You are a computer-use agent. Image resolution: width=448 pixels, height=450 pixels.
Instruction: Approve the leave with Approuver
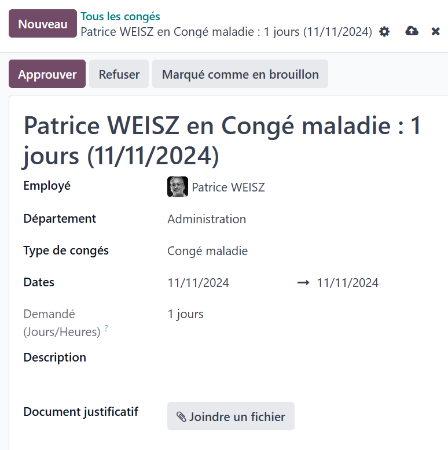pyautogui.click(x=47, y=74)
